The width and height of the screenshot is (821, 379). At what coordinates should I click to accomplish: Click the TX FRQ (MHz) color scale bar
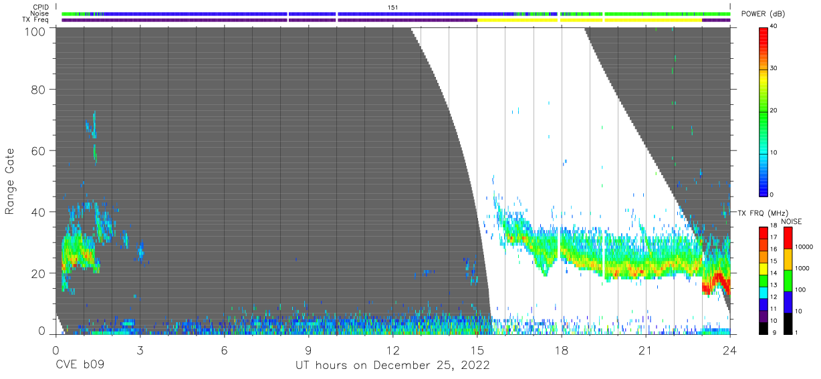pos(764,279)
